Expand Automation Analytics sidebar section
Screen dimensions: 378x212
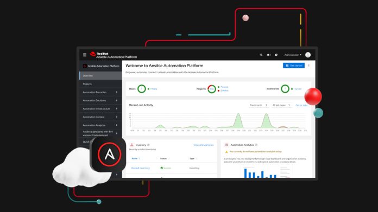(100, 125)
